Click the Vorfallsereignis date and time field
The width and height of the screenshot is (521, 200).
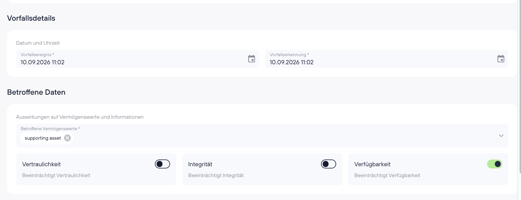[x=138, y=59]
